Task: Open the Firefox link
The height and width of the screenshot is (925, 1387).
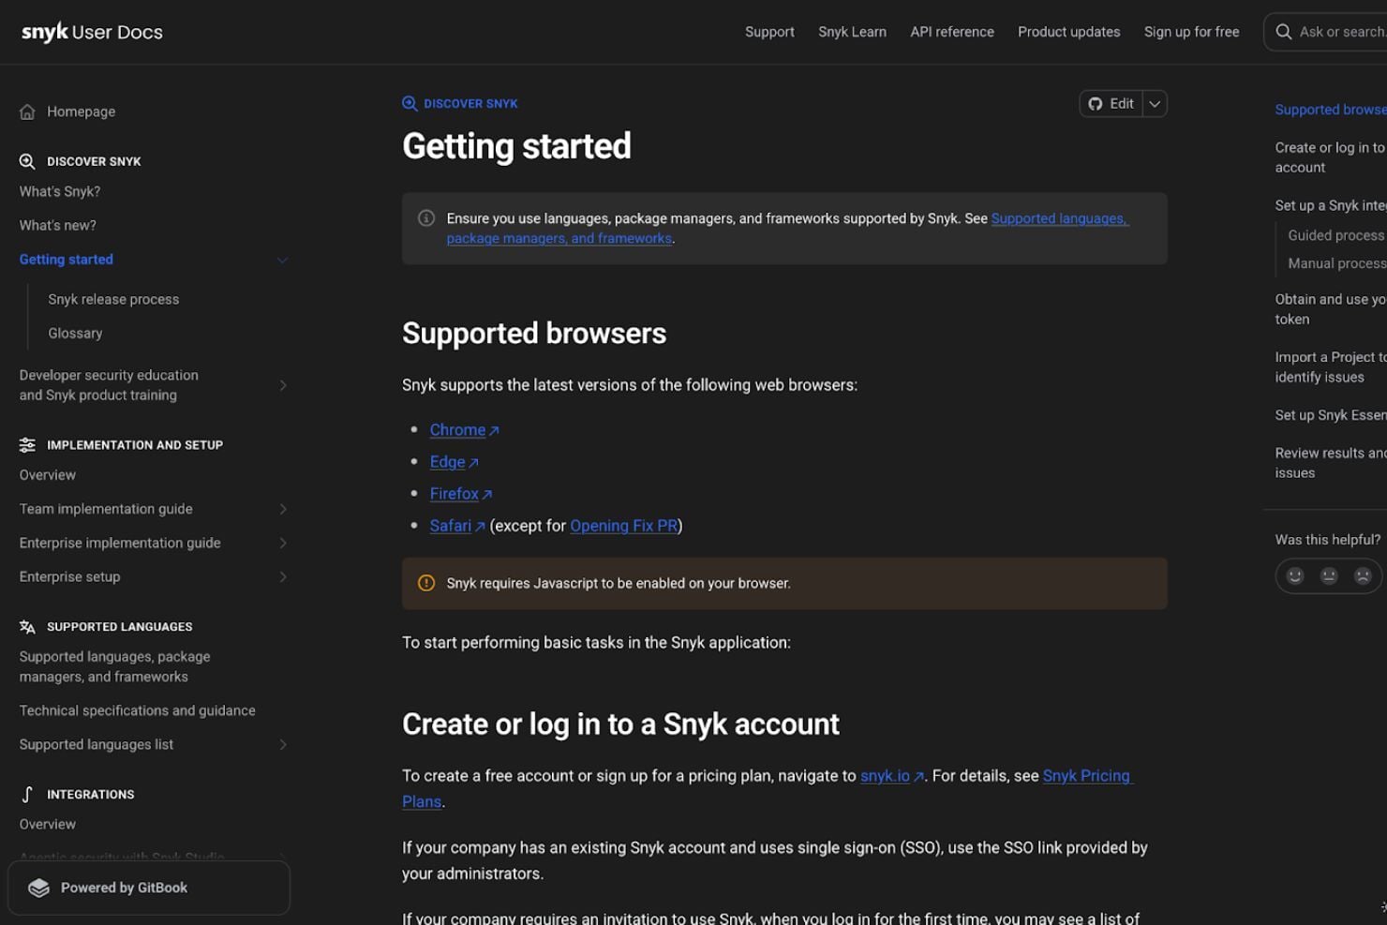Action: point(461,494)
